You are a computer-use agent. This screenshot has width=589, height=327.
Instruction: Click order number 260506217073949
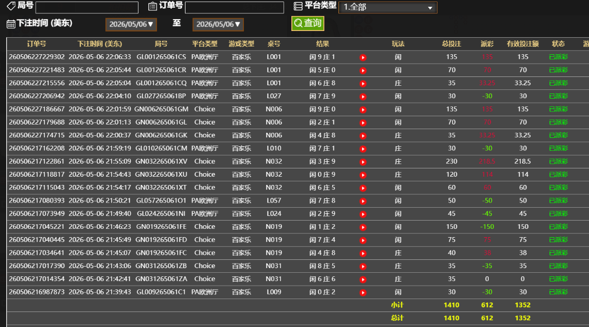point(37,214)
